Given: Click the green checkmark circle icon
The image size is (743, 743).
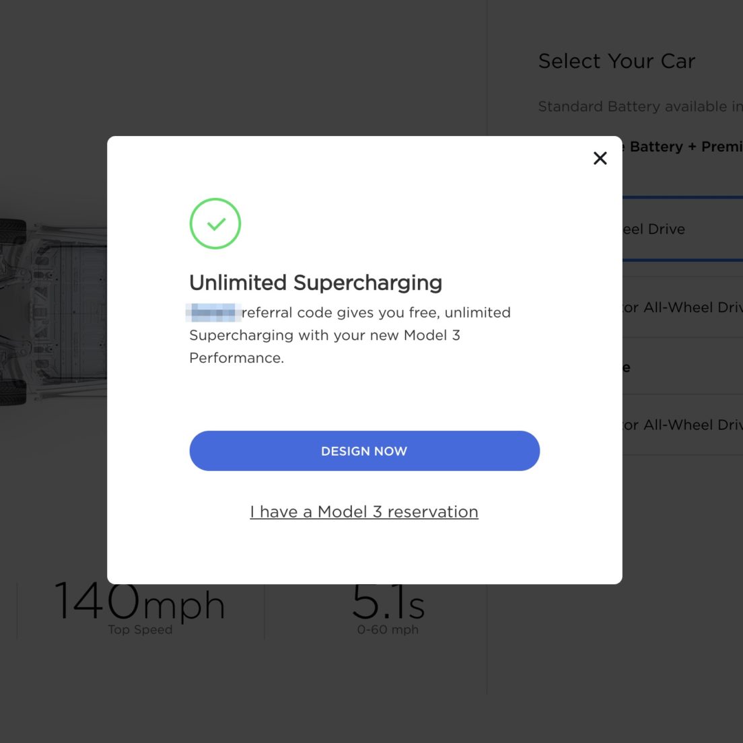Looking at the screenshot, I should pyautogui.click(x=215, y=223).
